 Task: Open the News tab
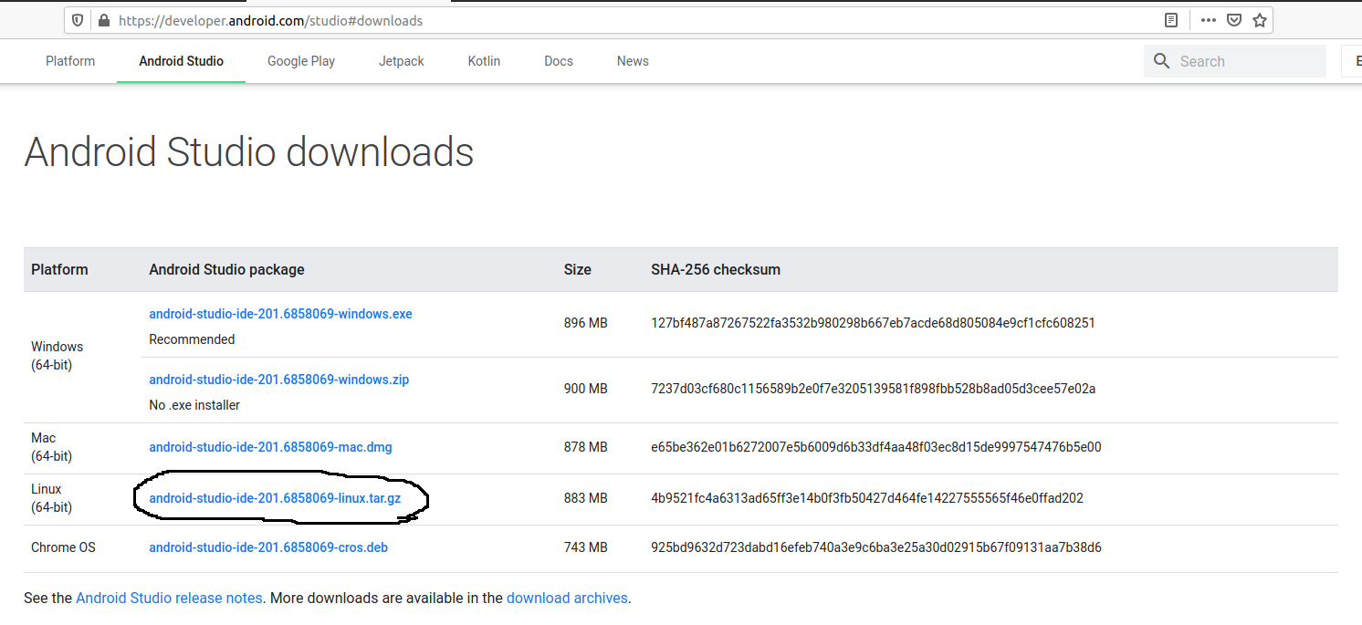[633, 61]
